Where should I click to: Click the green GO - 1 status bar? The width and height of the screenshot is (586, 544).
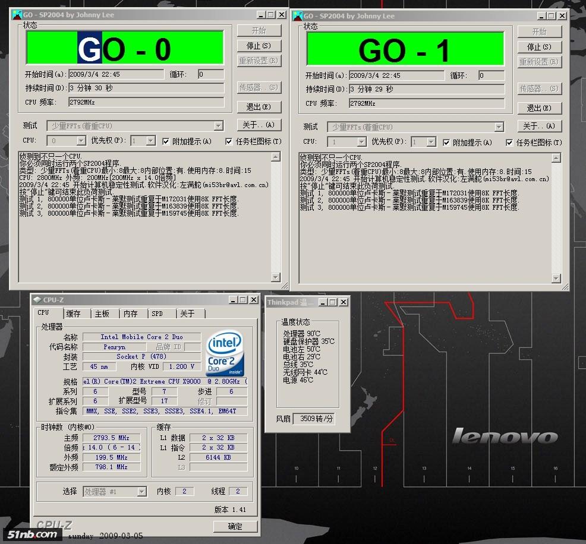tap(405, 50)
